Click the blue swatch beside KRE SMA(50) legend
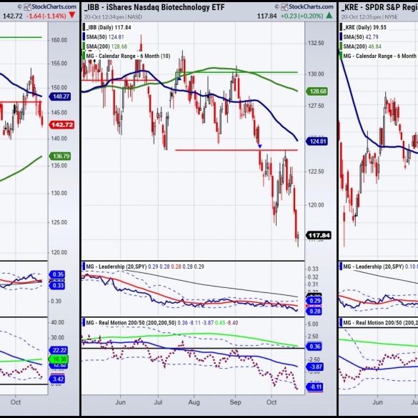This screenshot has height=418, width=418. 341,36
